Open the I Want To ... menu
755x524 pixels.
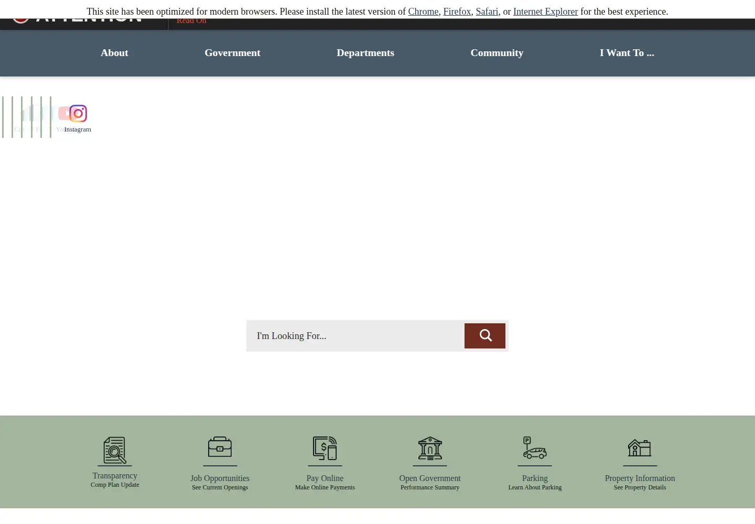pyautogui.click(x=627, y=53)
